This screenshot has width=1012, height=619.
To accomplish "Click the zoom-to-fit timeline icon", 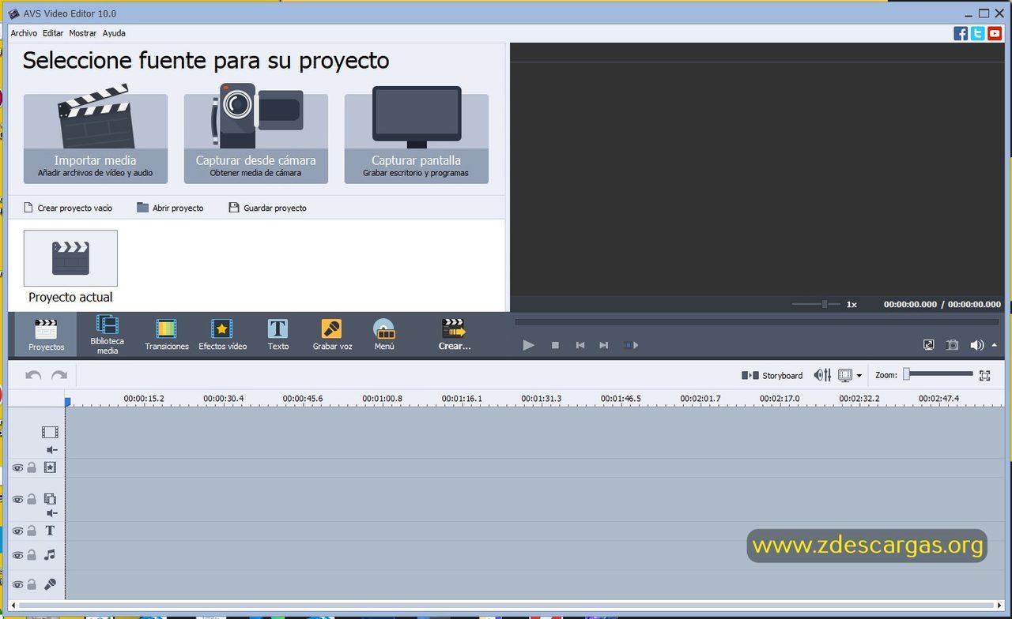I will coord(984,376).
